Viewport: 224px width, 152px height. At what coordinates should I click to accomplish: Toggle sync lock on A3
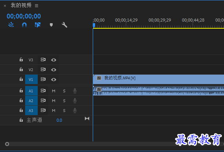tap(43, 110)
